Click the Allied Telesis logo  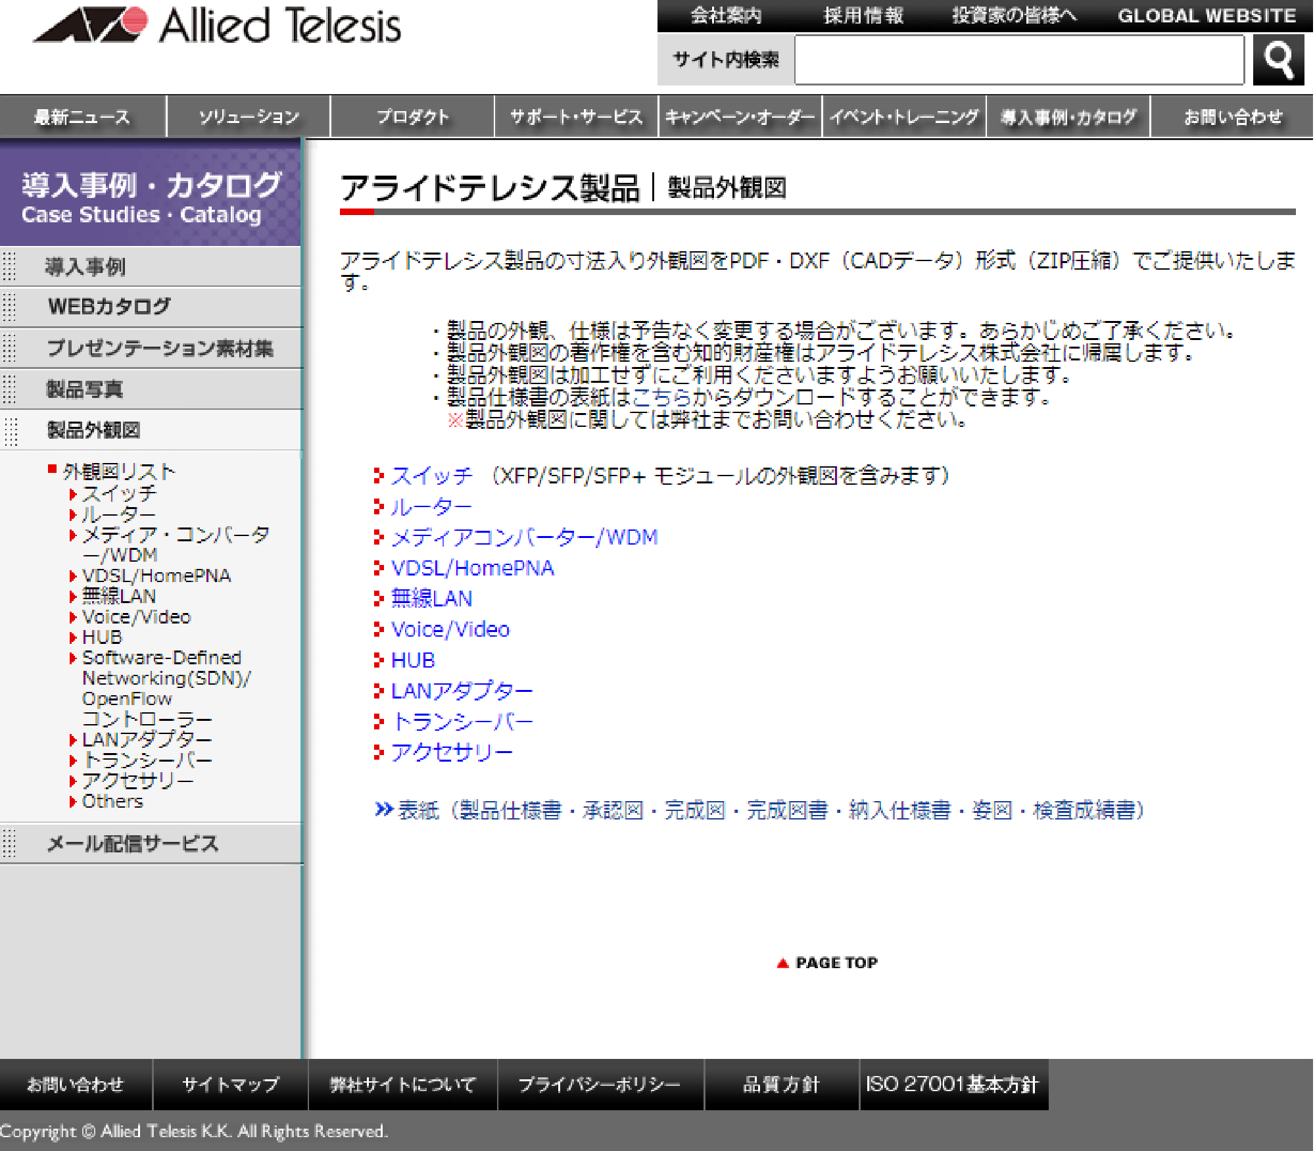point(218,25)
